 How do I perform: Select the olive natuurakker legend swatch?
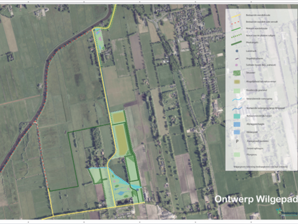[x=237, y=81]
